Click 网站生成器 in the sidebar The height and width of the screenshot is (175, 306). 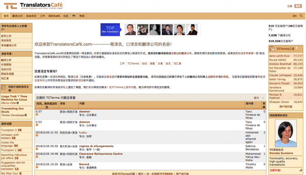[7, 74]
